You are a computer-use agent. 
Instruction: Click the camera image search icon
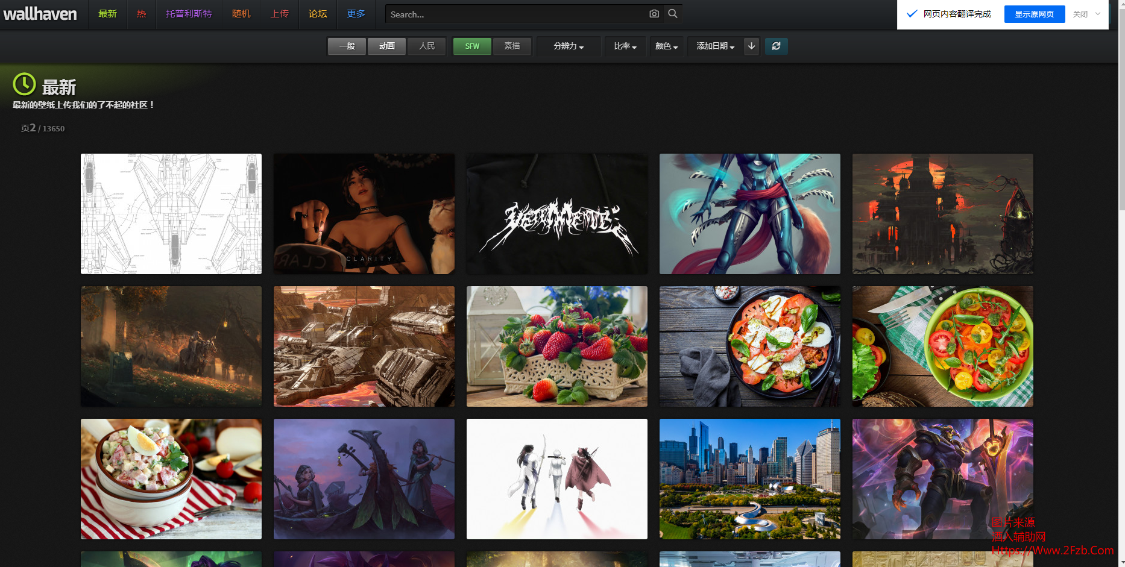click(x=654, y=14)
